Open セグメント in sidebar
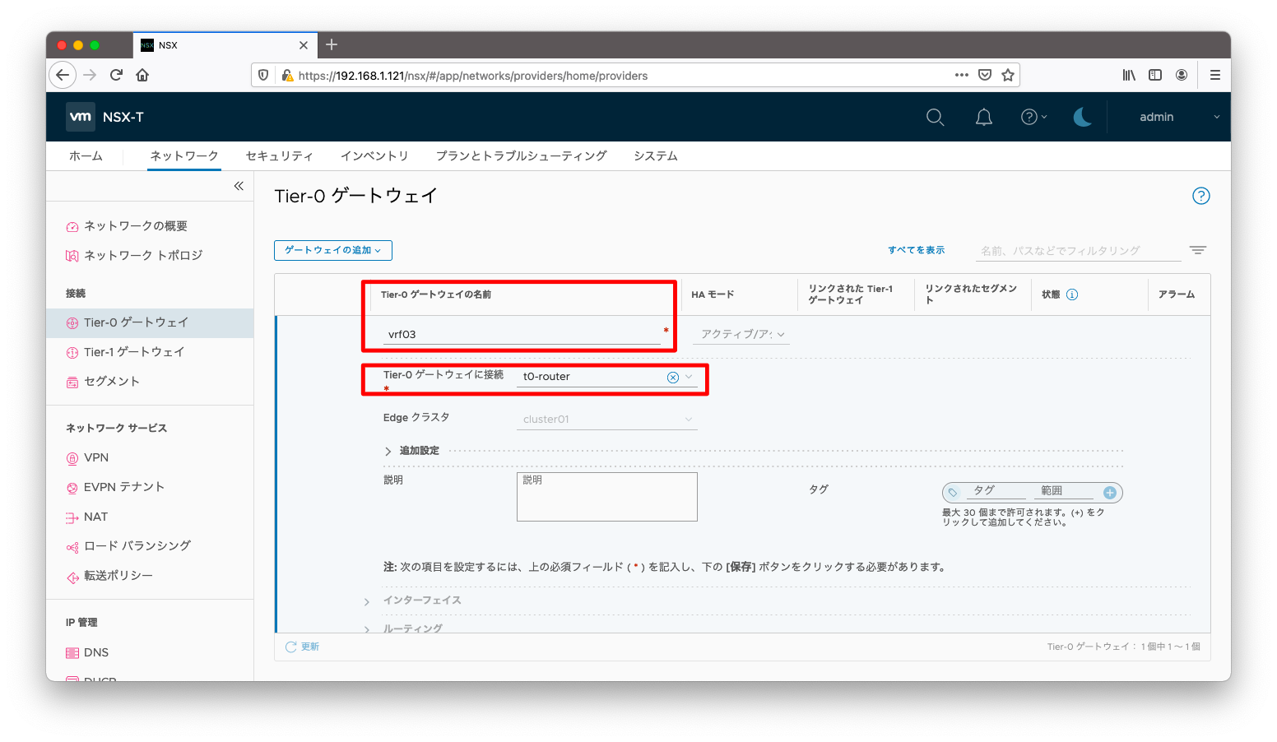Image resolution: width=1277 pixels, height=742 pixels. 103,382
